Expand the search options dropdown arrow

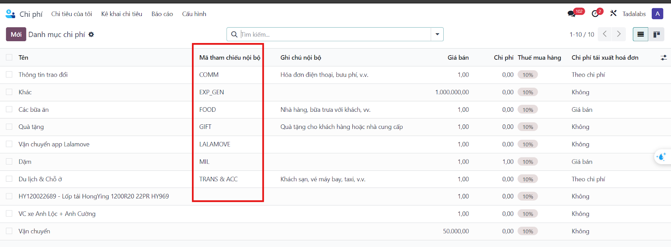[x=437, y=34]
